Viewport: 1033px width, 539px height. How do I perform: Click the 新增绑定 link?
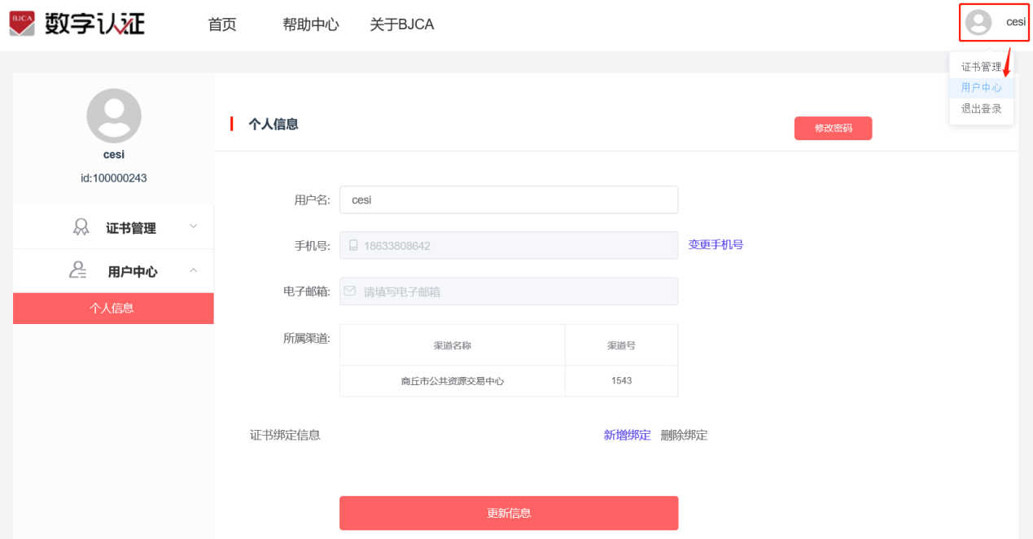(x=627, y=435)
